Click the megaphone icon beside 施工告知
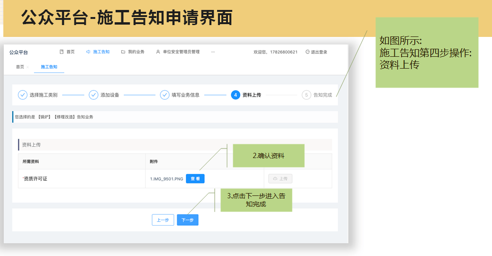The image size is (492, 256). pos(88,52)
